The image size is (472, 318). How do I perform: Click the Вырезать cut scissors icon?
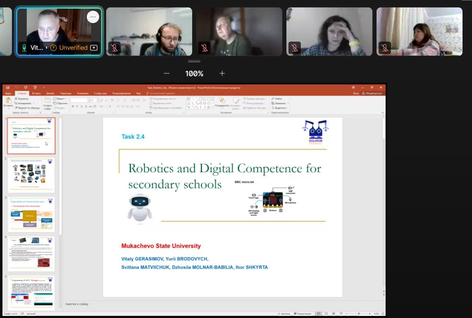click(16, 99)
